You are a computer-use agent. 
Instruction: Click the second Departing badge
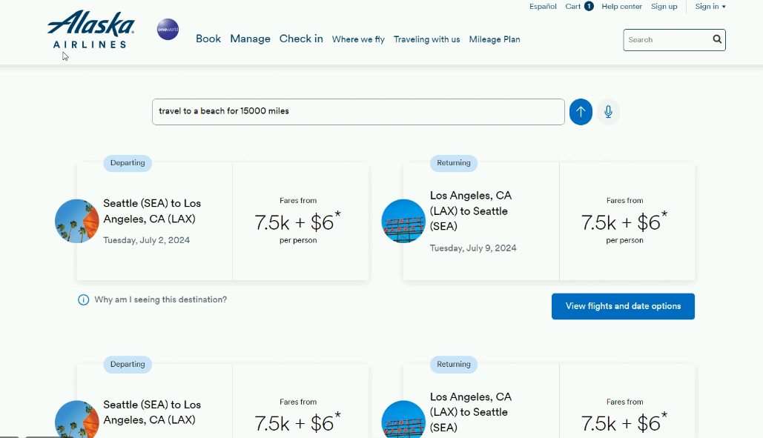[128, 364]
